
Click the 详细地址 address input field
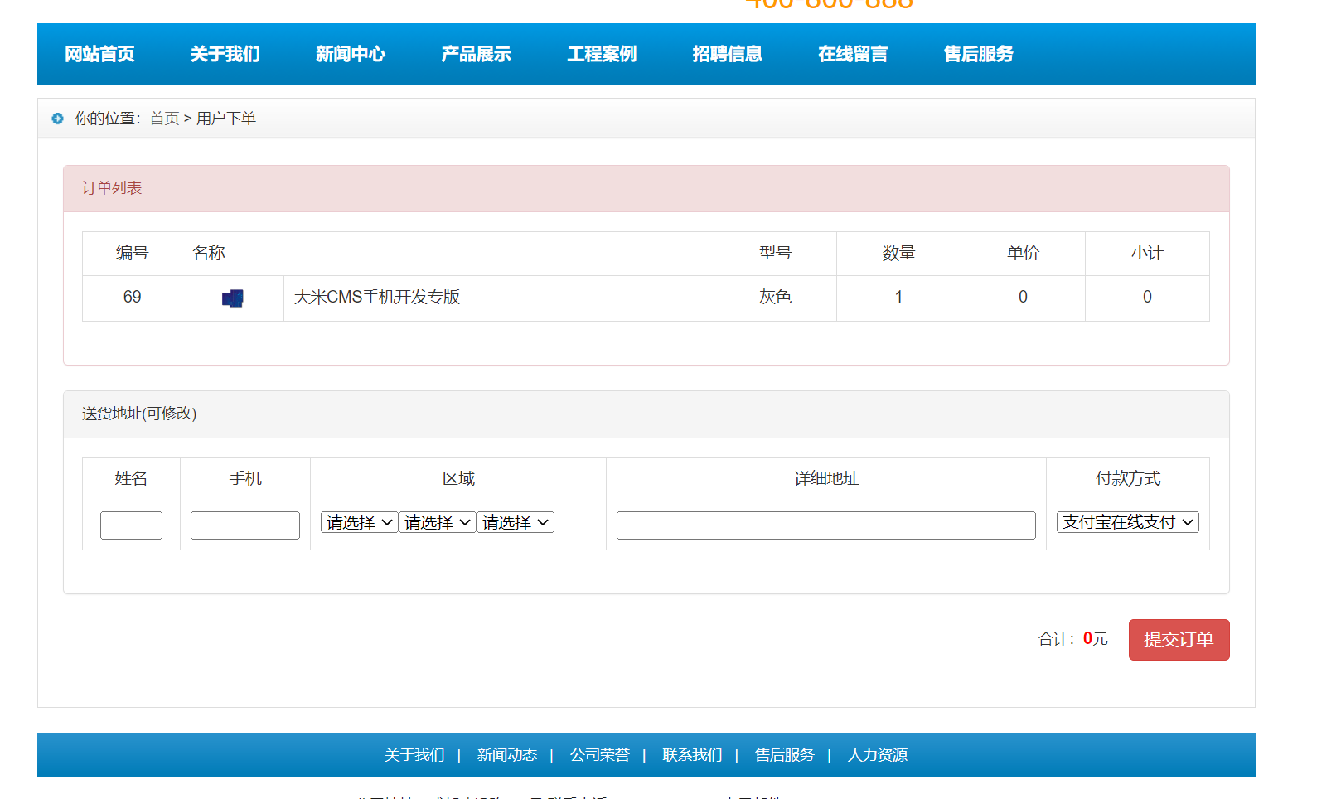[x=825, y=525]
